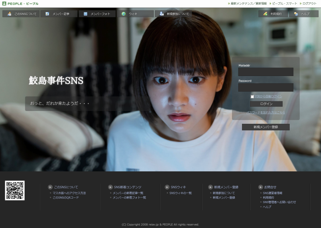Click the ウィキ globe icon
This screenshot has width=321, height=228.
click(x=124, y=14)
